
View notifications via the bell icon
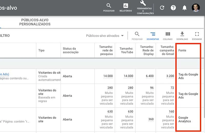coord(184,8)
